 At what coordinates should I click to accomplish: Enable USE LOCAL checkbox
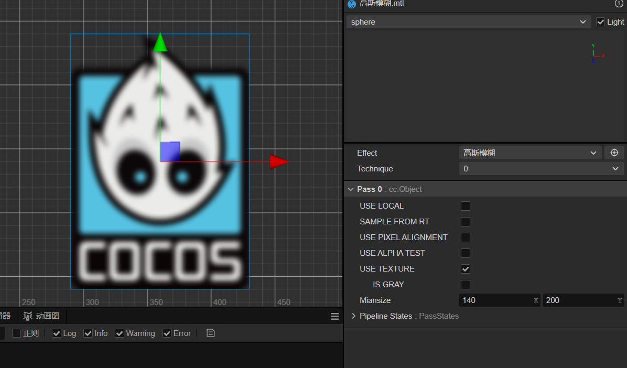[x=466, y=206]
